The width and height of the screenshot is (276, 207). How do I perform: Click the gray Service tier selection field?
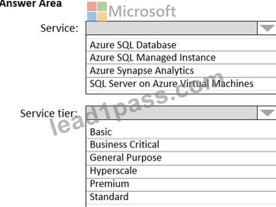coord(172,113)
